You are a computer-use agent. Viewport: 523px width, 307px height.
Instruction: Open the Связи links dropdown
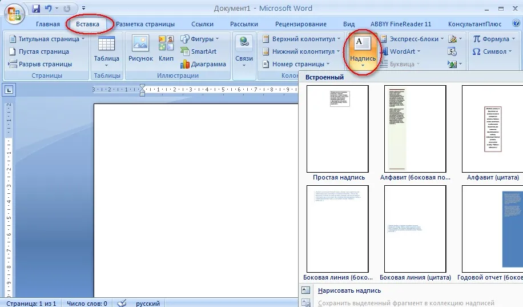(244, 51)
